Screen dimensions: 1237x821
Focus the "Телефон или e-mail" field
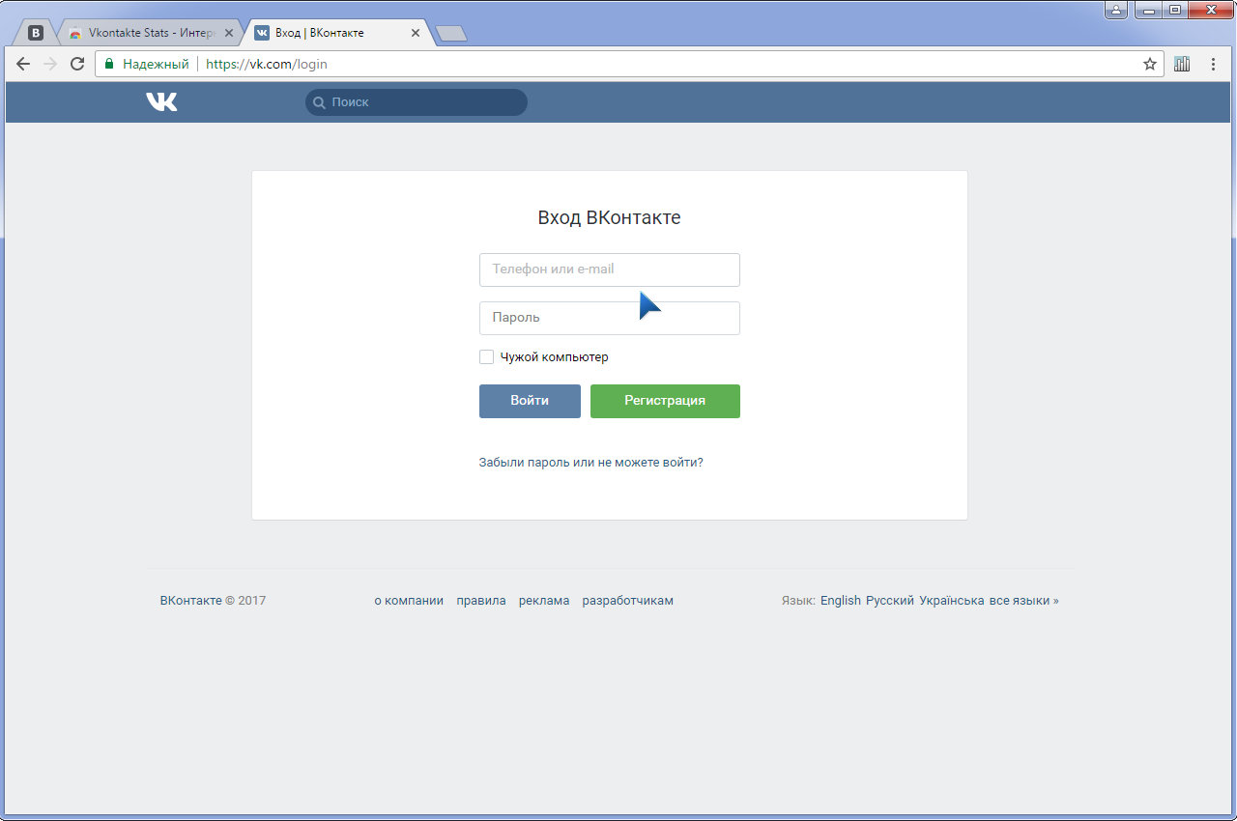pyautogui.click(x=609, y=269)
